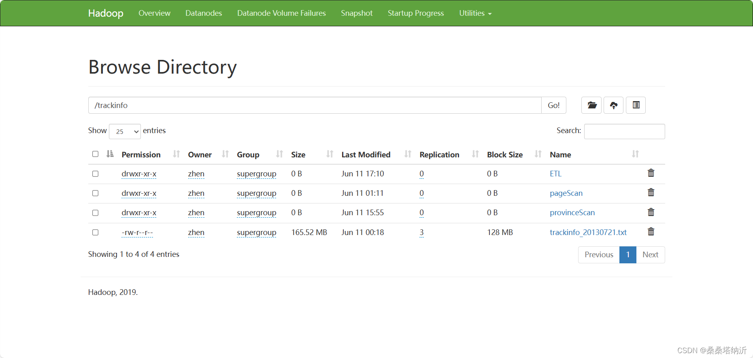Click supergroup in the provinceScan row
753x358 pixels.
click(x=256, y=213)
